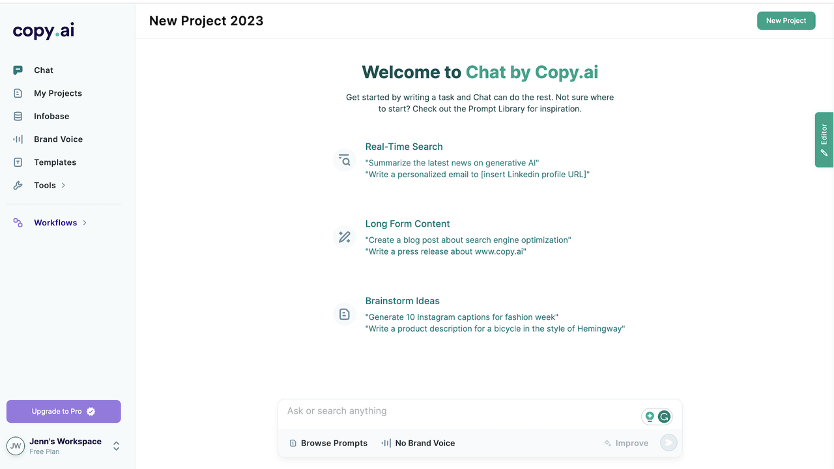Click the Tools wrench icon

pos(18,186)
